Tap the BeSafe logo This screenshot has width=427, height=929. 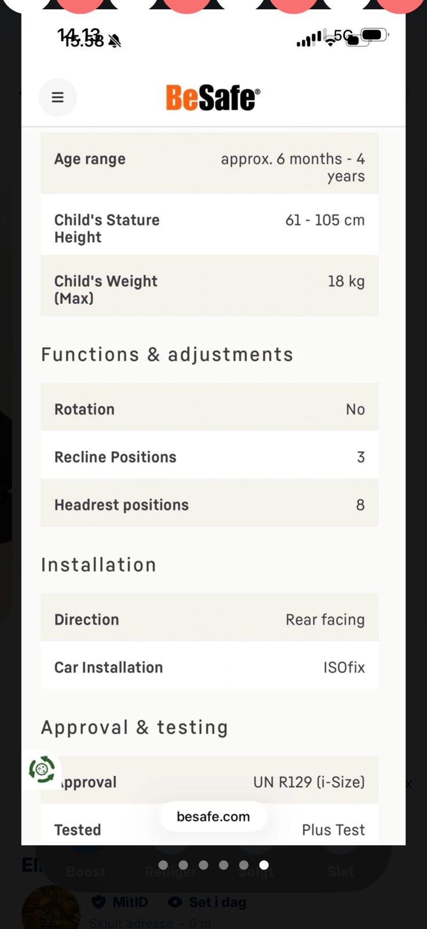213,98
